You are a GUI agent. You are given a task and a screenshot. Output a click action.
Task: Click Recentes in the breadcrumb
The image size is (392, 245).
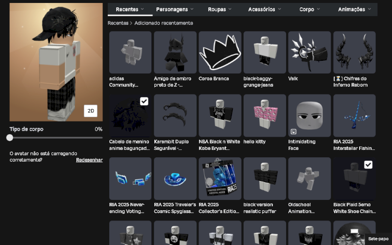pyautogui.click(x=118, y=23)
